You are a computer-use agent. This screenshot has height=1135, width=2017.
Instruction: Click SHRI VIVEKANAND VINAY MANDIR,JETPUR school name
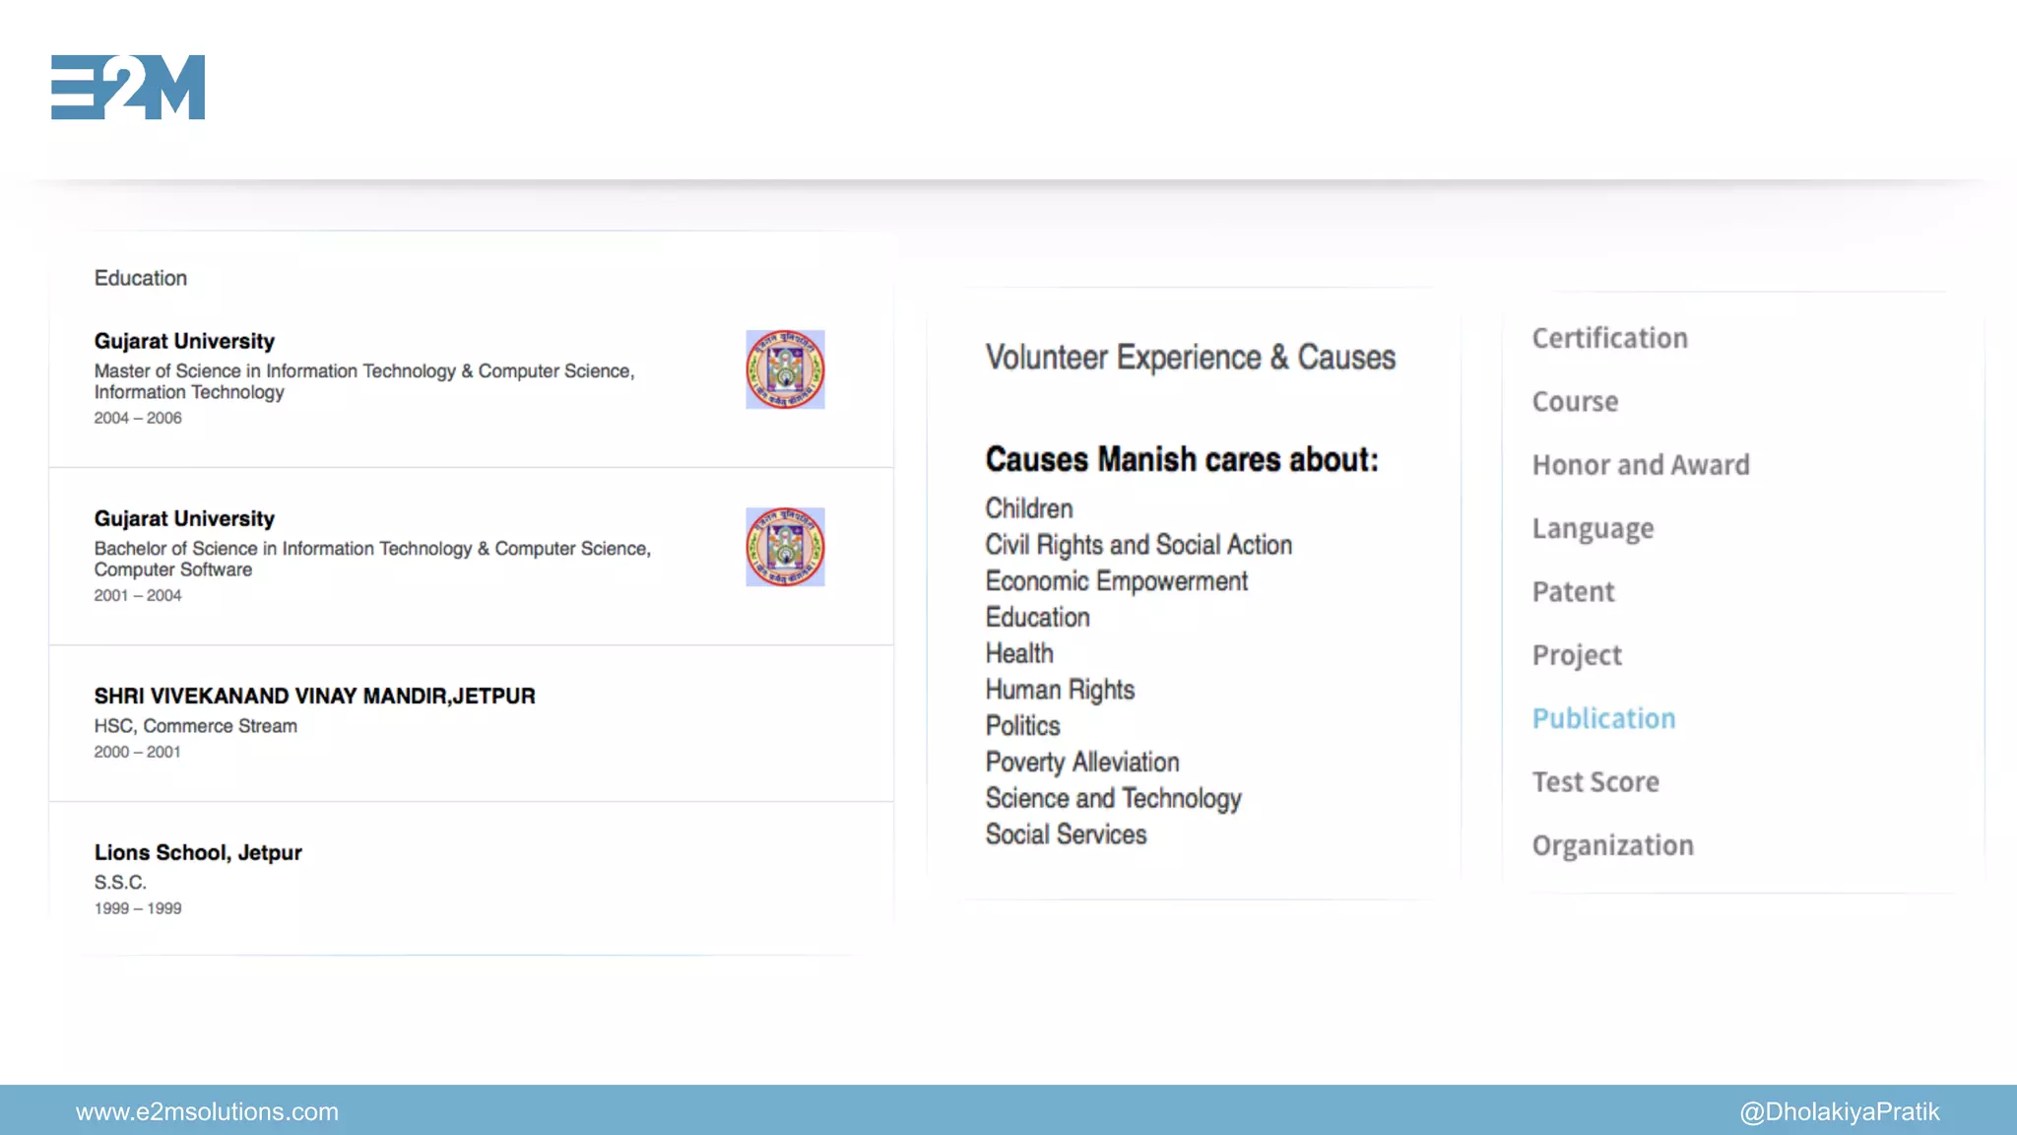click(315, 696)
